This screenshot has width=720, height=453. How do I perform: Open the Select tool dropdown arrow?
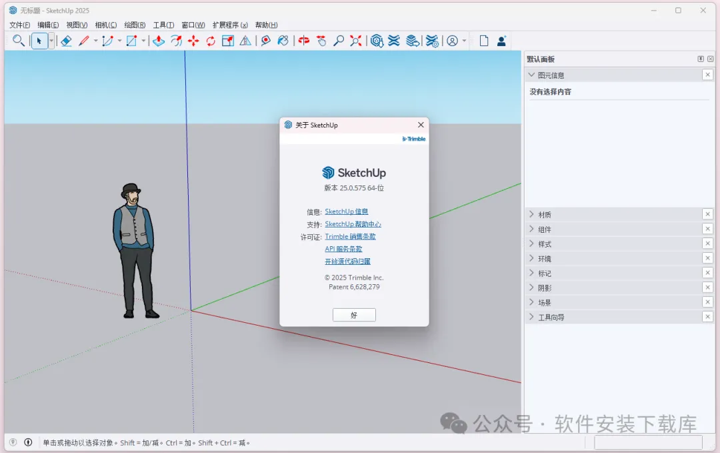51,41
